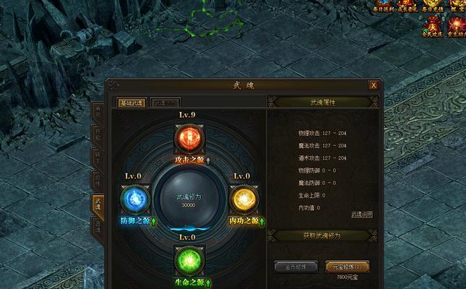Open the 成长豪礼 event icon
Viewport: 466px width, 289px height.
407,5
